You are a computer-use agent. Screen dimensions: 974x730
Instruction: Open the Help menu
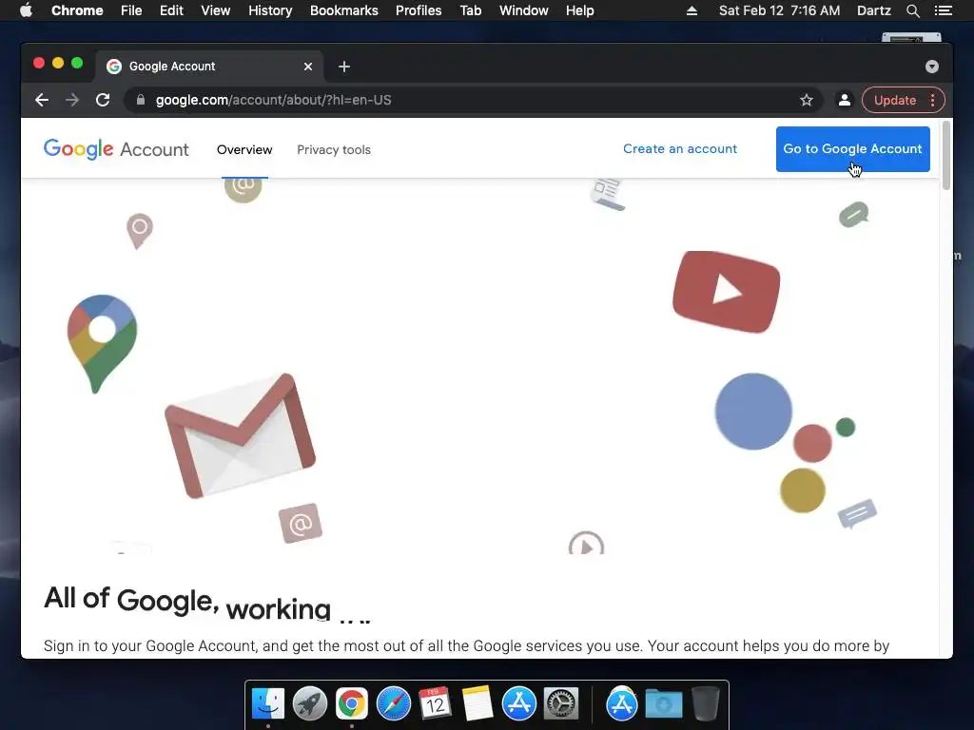click(579, 10)
